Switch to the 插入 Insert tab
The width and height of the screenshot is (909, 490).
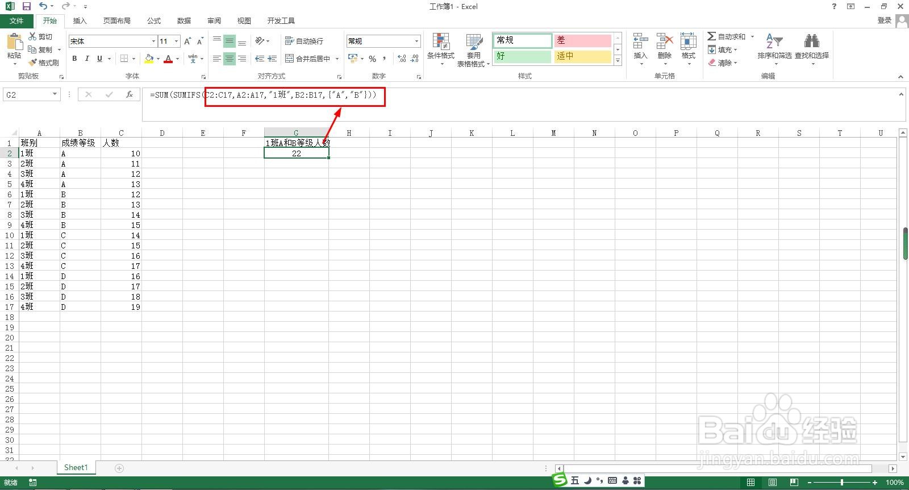[80, 20]
